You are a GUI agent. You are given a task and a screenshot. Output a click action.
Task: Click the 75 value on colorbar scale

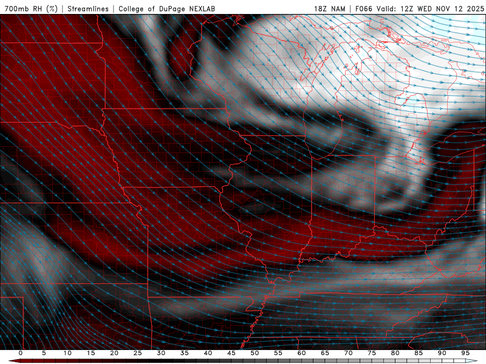pyautogui.click(x=372, y=353)
